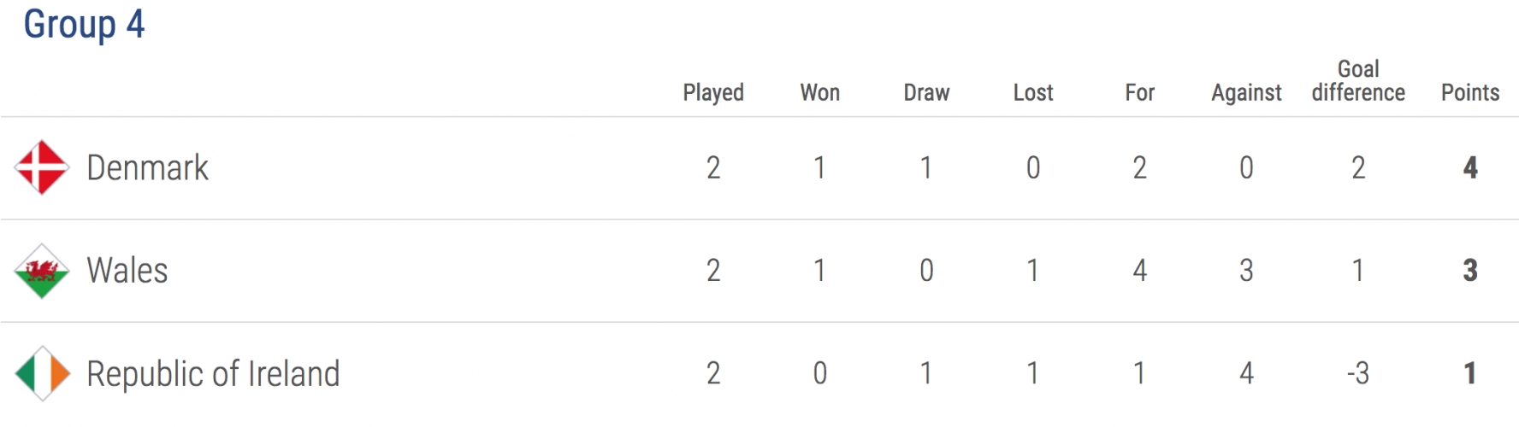Select Ireland's goal difference of -3
The image size is (1519, 427).
1358,373
